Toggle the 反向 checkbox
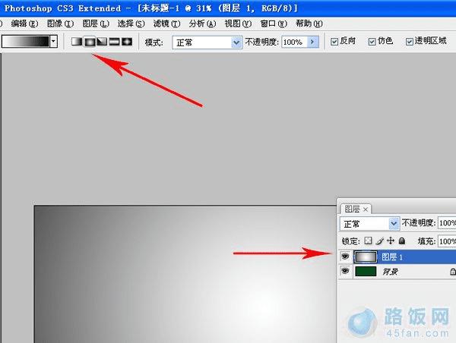This screenshot has width=456, height=343. (x=334, y=42)
